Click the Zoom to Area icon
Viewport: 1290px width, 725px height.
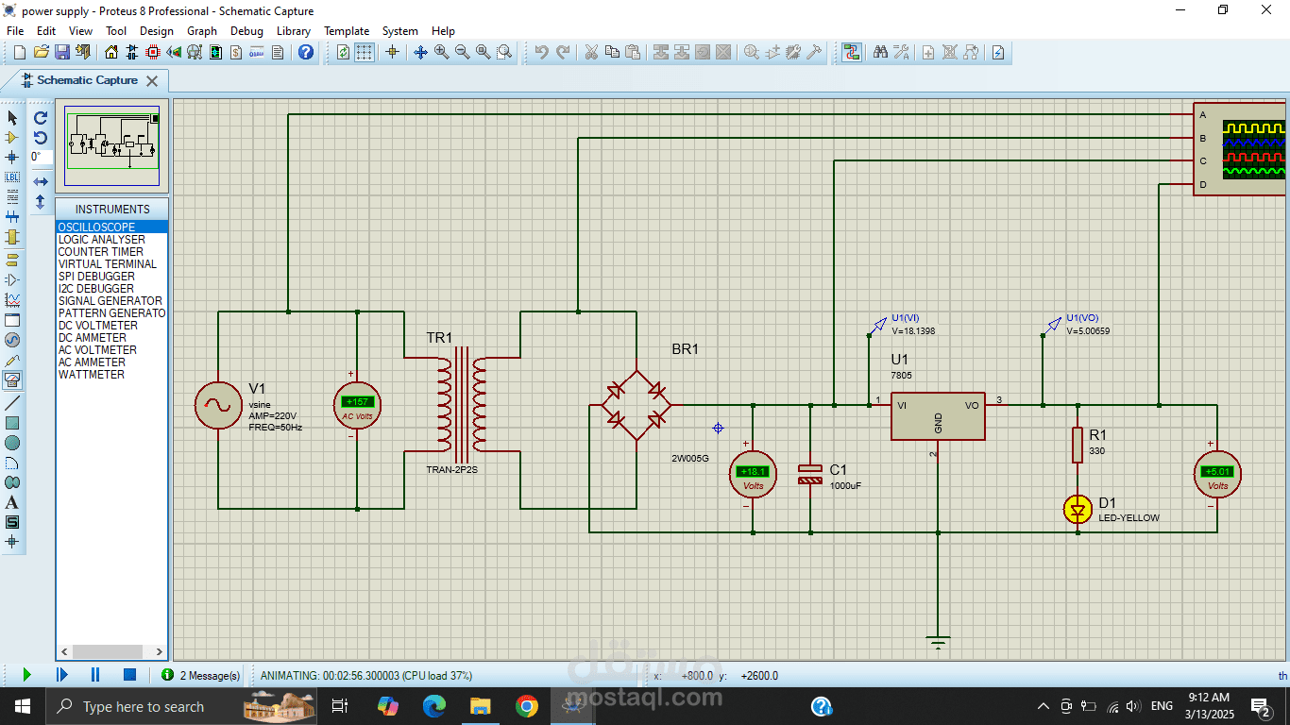504,53
